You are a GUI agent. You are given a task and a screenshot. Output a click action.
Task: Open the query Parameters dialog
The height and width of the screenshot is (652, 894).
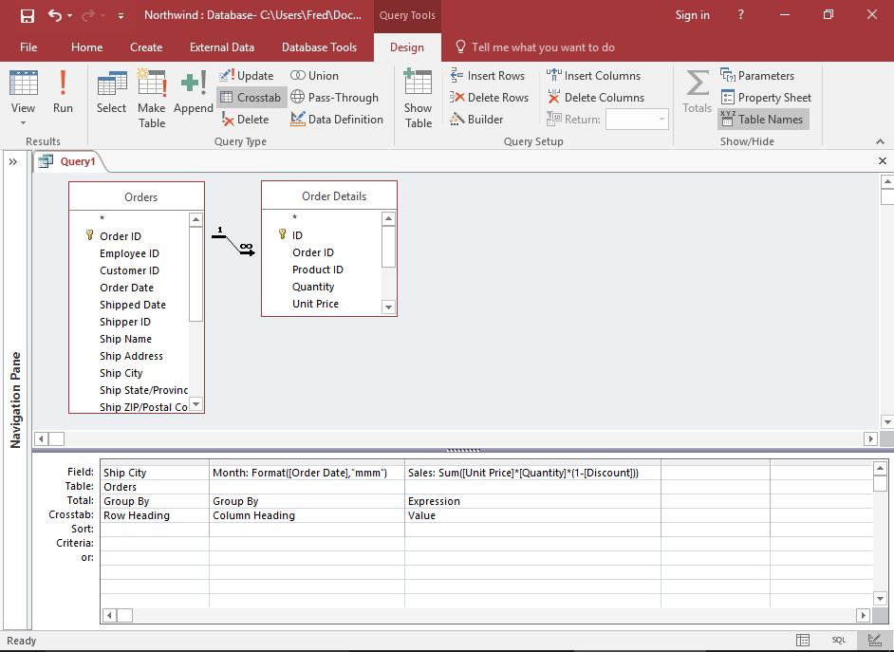757,76
